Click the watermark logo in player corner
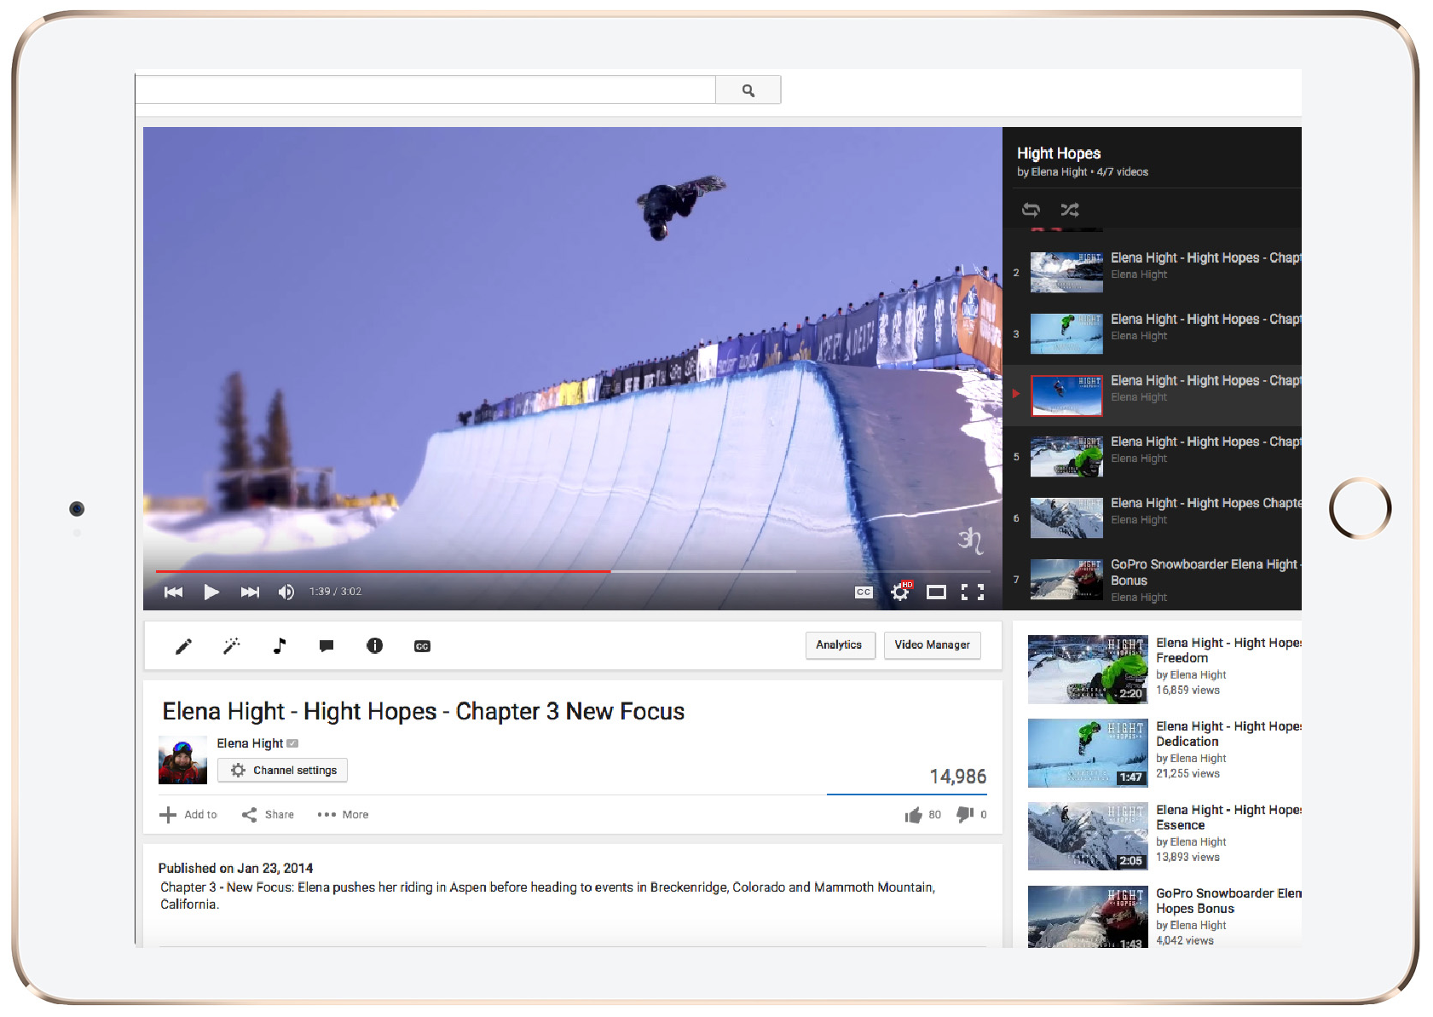 (x=970, y=540)
